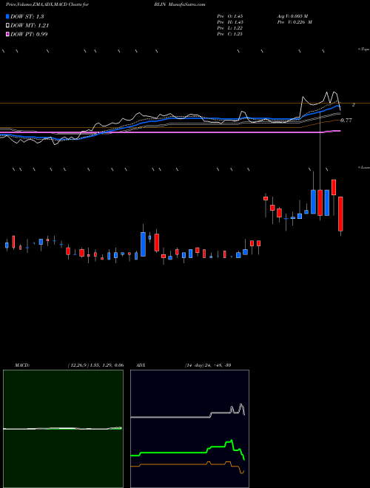Select the 'DOW ST: 1.3' legend label
Image resolution: width=370 pixels, height=488 pixels.
tap(27, 17)
